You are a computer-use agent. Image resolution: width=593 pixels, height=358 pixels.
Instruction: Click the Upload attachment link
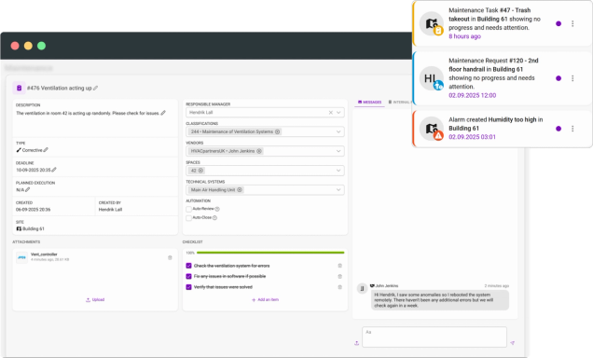95,300
